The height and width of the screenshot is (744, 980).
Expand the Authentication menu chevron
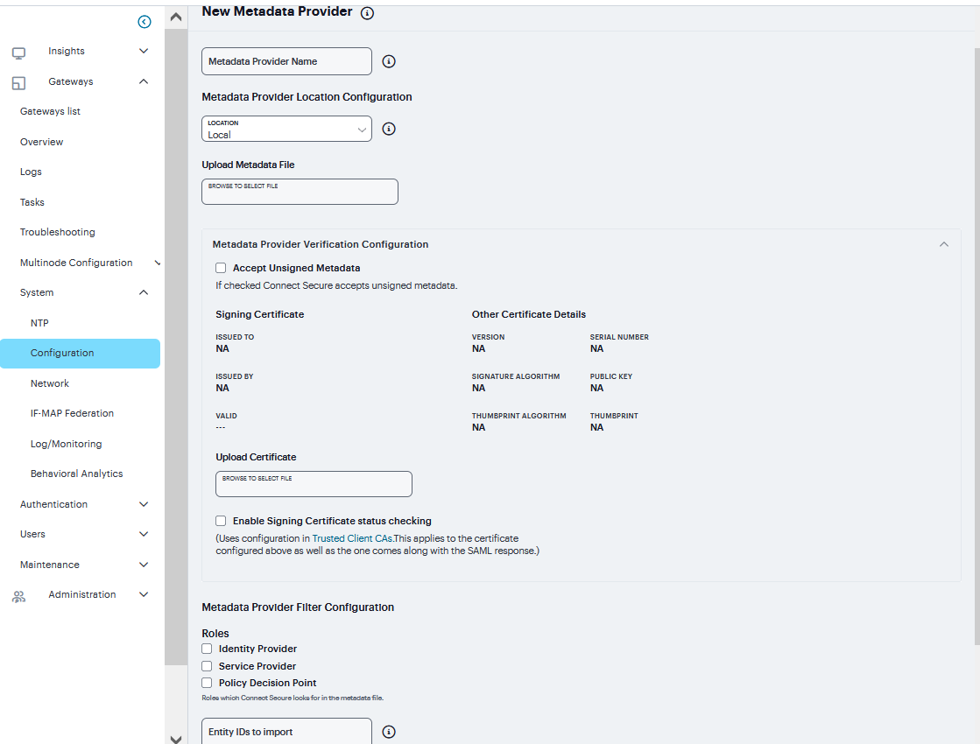coord(144,504)
